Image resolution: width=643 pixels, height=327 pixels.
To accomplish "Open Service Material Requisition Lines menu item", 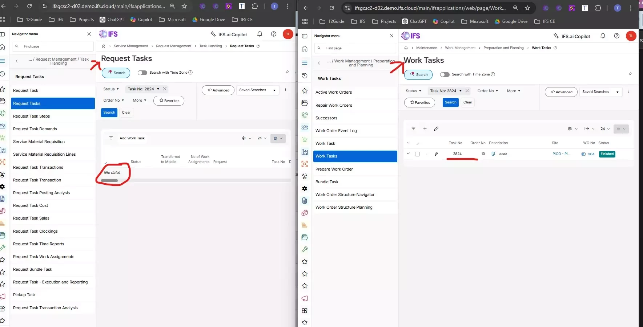I will 53,154.
